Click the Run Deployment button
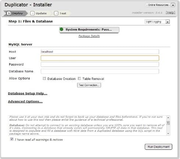 point(158,147)
